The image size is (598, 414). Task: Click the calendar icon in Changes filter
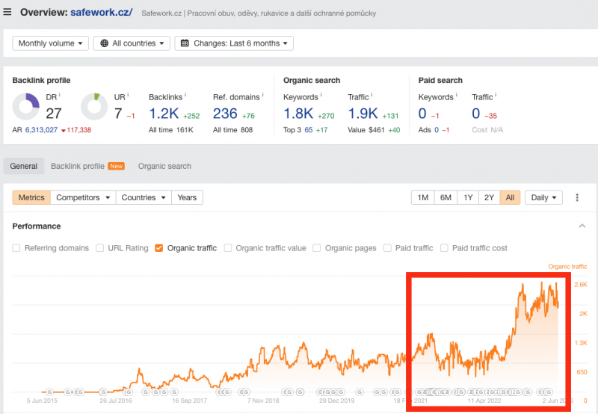click(185, 43)
